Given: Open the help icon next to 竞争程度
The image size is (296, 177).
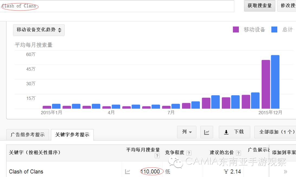Looking at the screenshot, I should point(189,153).
